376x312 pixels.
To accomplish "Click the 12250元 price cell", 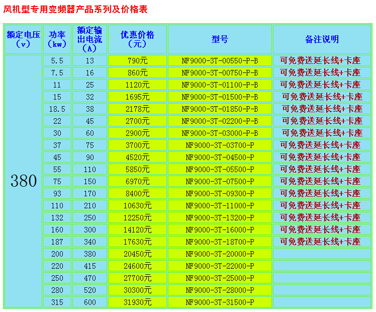I will point(137,217).
